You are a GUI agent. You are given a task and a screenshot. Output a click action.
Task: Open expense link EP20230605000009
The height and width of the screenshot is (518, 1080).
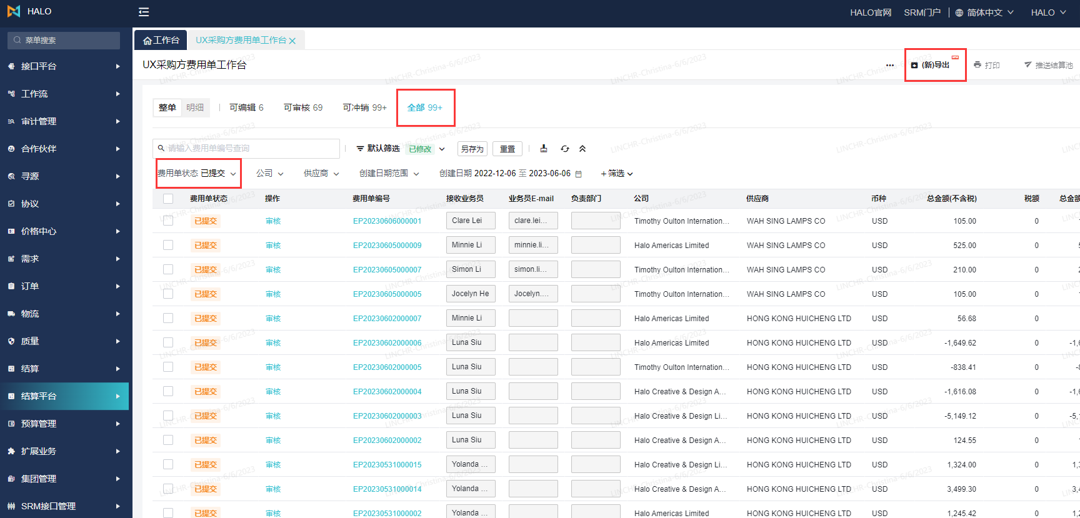pyautogui.click(x=387, y=246)
